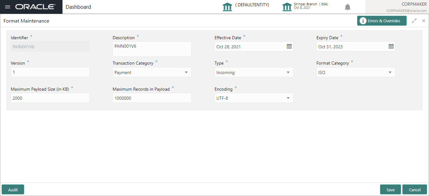429x196 pixels.
Task: Open the hamburger navigation menu
Action: (8, 7)
